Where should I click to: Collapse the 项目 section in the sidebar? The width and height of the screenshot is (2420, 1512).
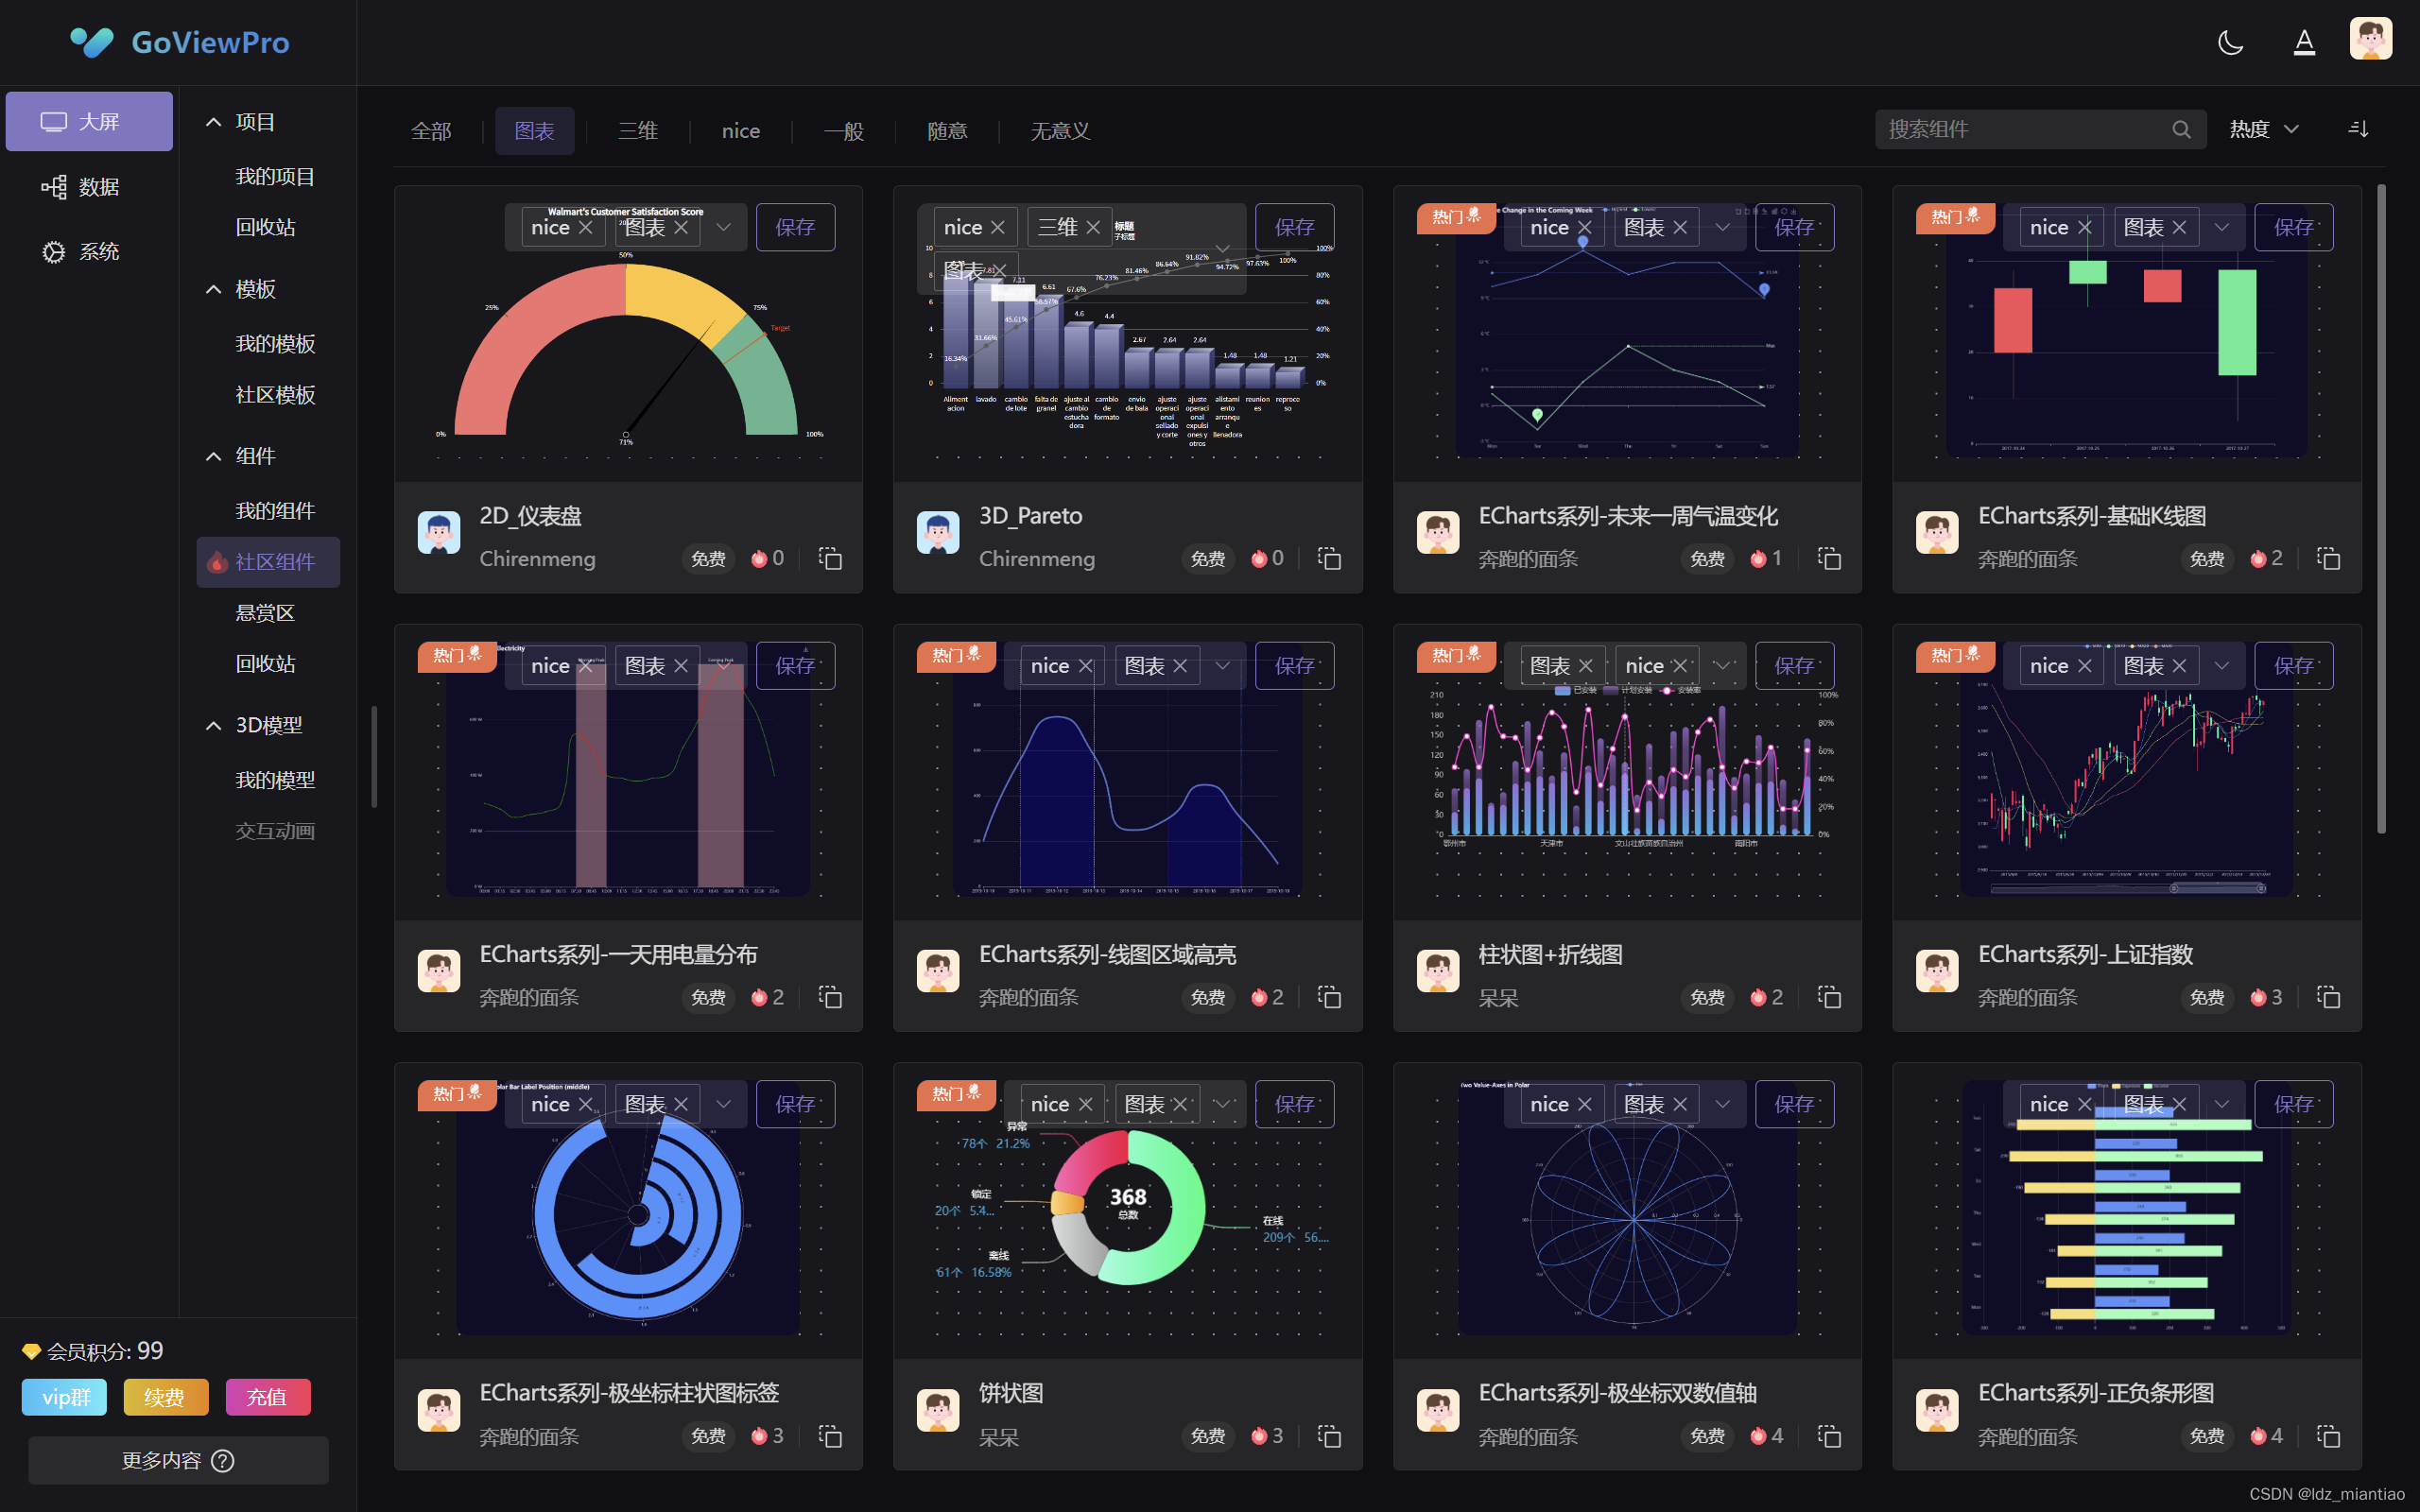pos(213,121)
